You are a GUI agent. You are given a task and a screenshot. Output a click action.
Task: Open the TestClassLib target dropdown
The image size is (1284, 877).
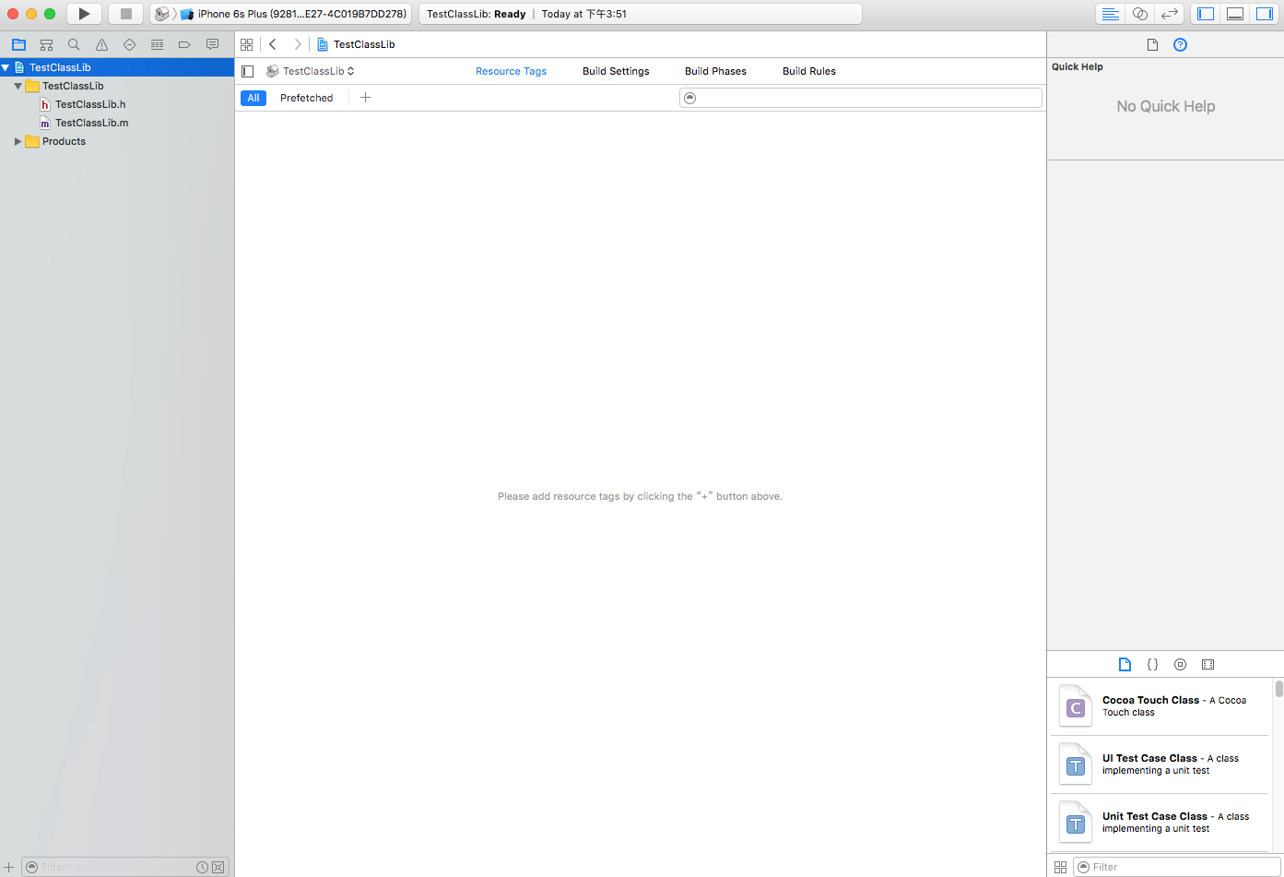click(311, 71)
